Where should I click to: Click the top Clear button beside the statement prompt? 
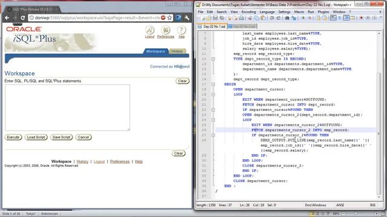click(x=183, y=81)
